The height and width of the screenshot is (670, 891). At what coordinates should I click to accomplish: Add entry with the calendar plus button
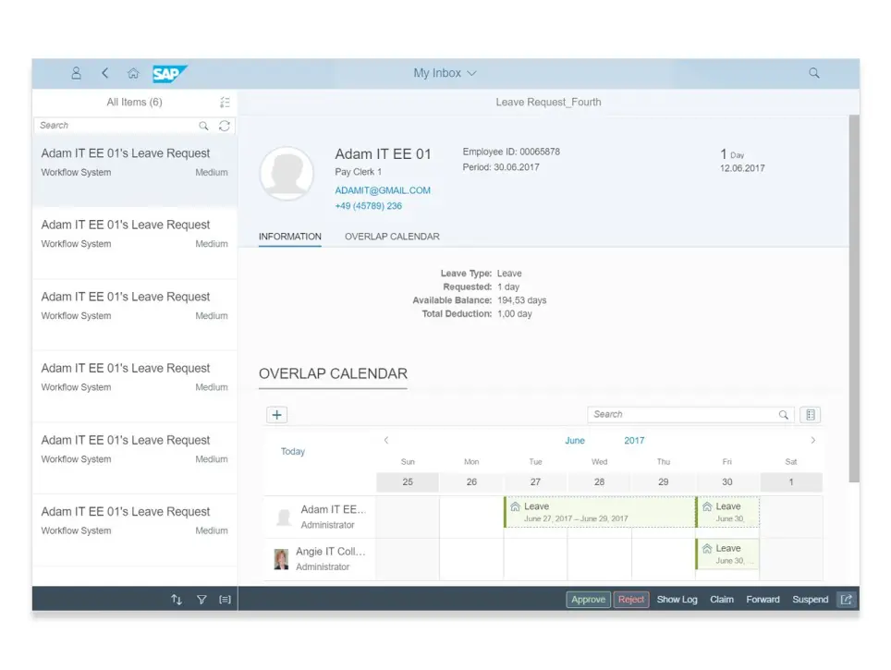tap(276, 415)
